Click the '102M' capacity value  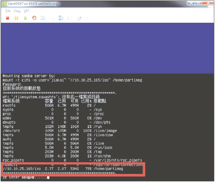tap(49, 127)
